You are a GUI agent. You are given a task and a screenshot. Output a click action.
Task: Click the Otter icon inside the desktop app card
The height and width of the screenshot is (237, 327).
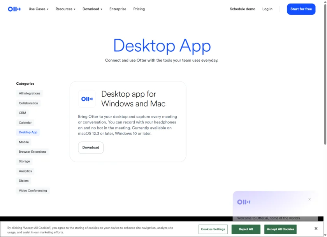pyautogui.click(x=87, y=99)
